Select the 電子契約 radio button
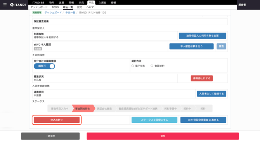 coord(133,66)
